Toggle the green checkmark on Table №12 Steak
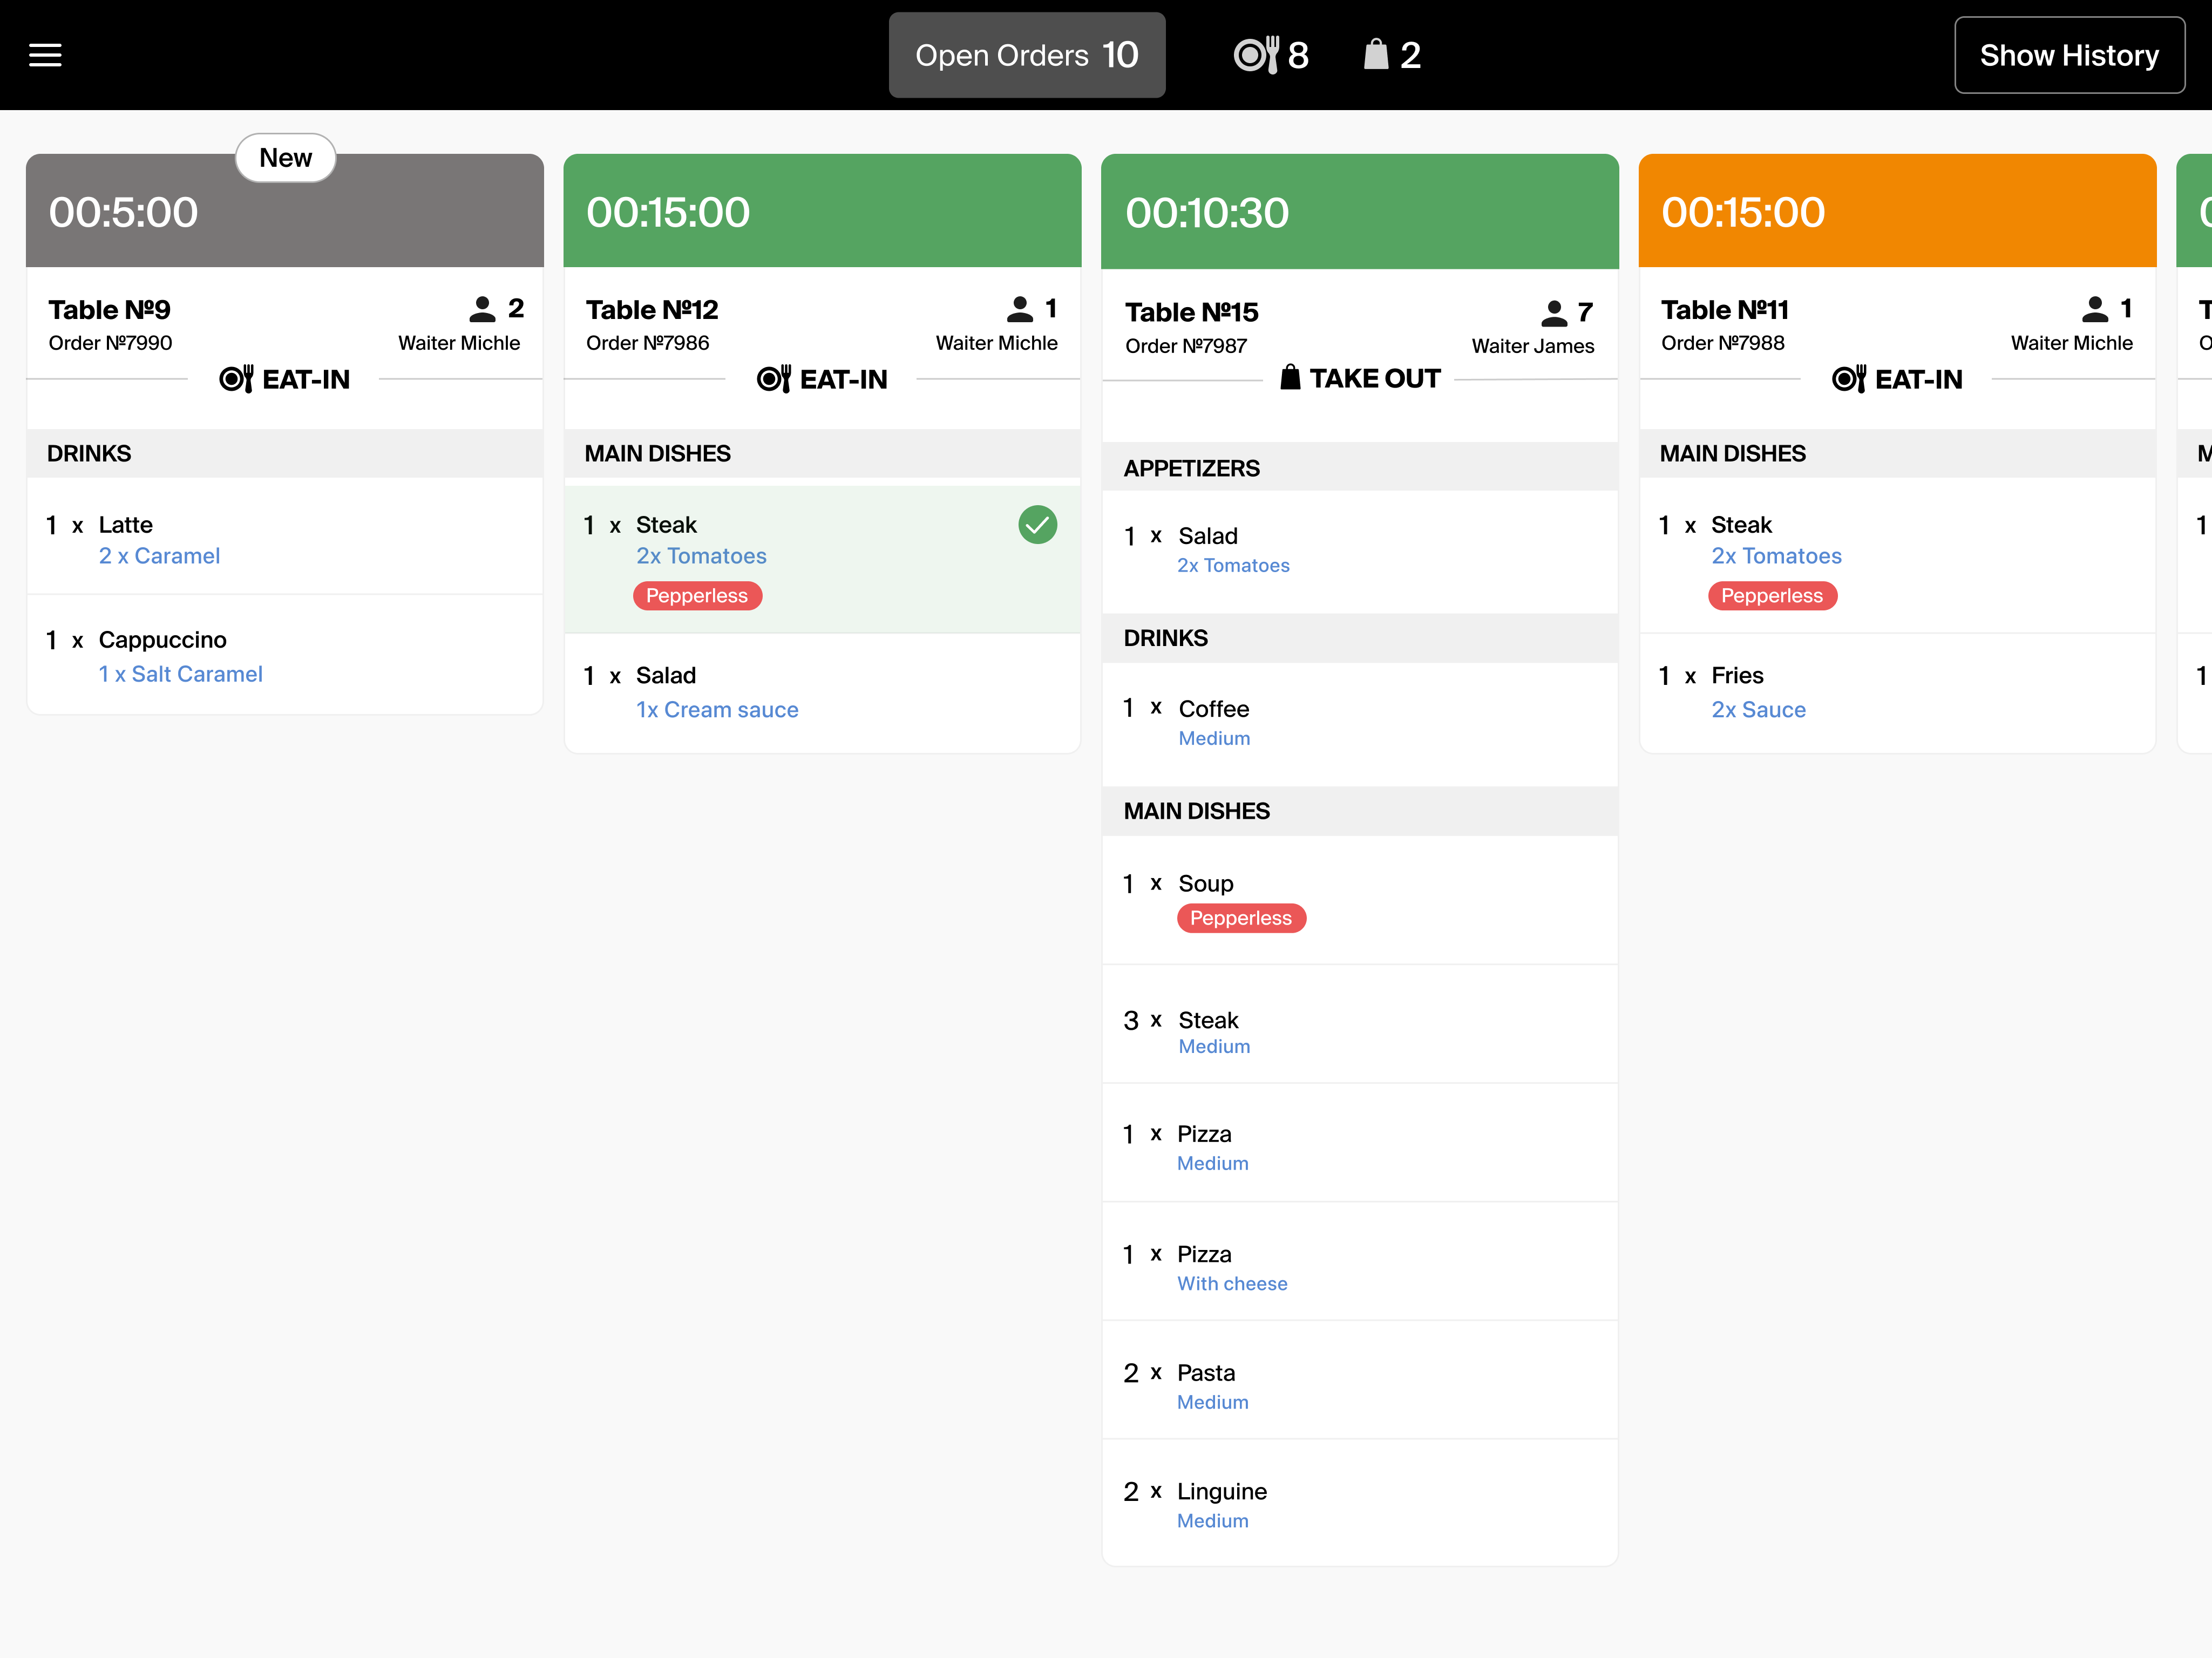The image size is (2212, 1658). pos(1038,525)
